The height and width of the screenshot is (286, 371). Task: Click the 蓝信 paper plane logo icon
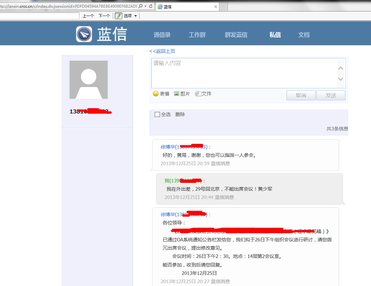[84, 34]
